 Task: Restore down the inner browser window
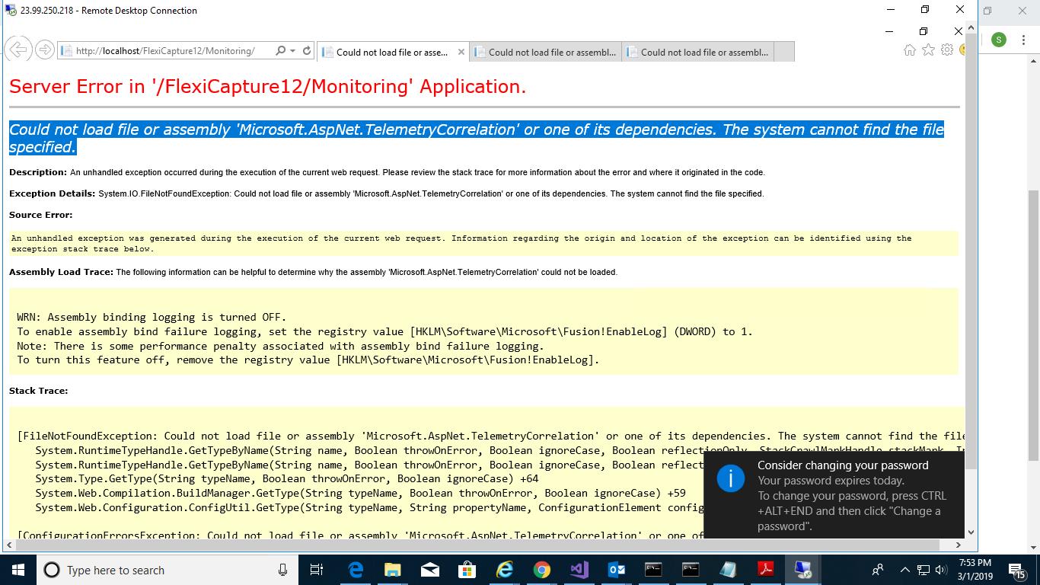tap(924, 31)
